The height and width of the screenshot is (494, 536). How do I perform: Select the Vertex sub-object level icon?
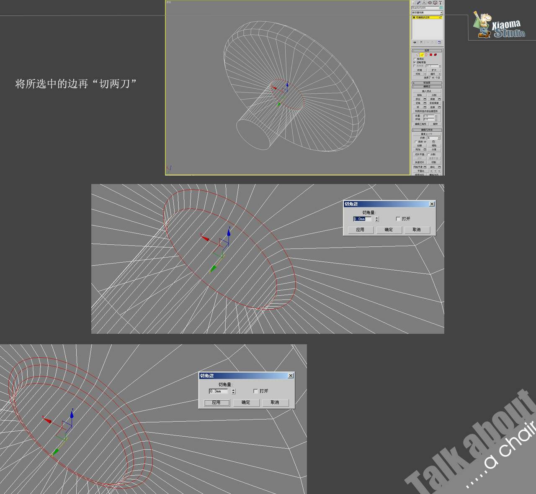click(x=417, y=55)
